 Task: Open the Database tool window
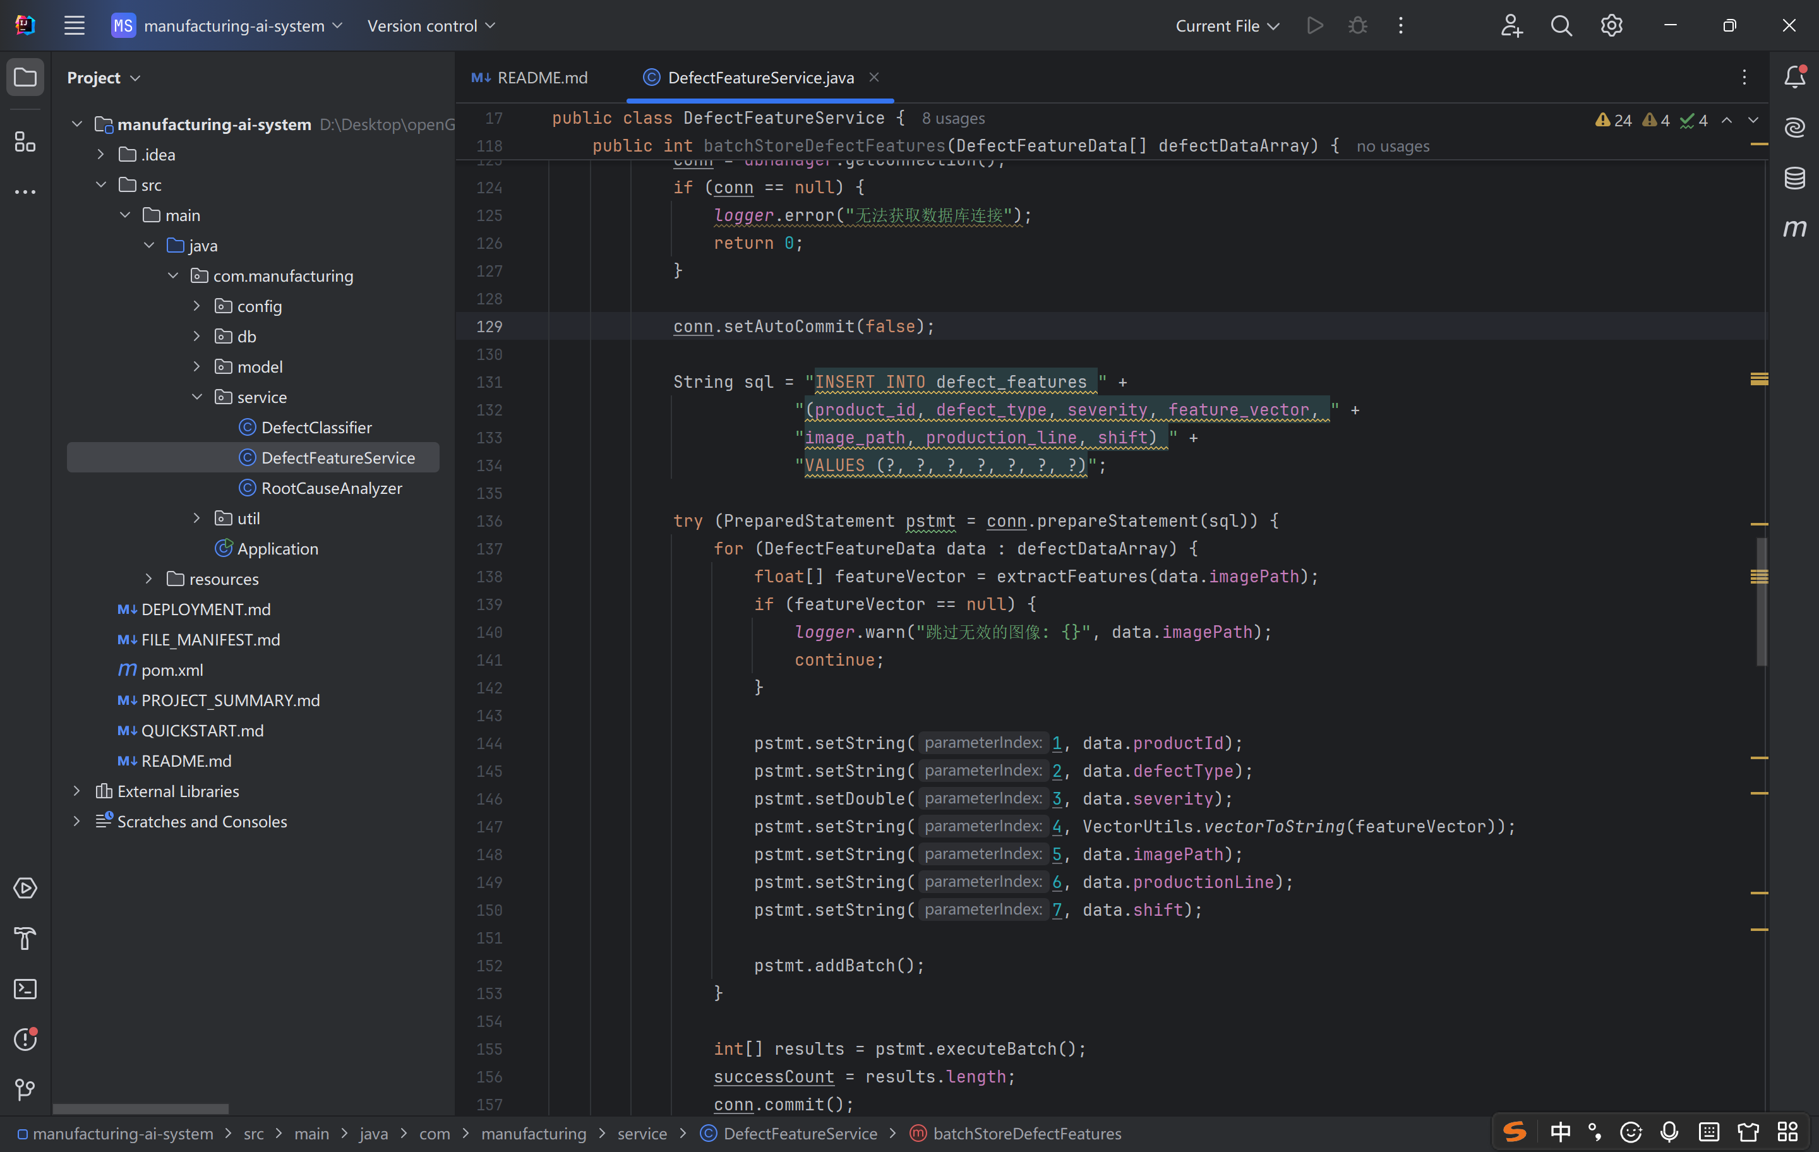click(x=1795, y=178)
